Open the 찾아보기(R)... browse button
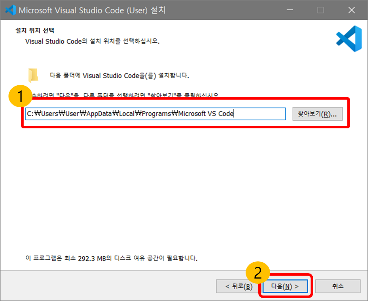368x301 pixels. pos(317,114)
